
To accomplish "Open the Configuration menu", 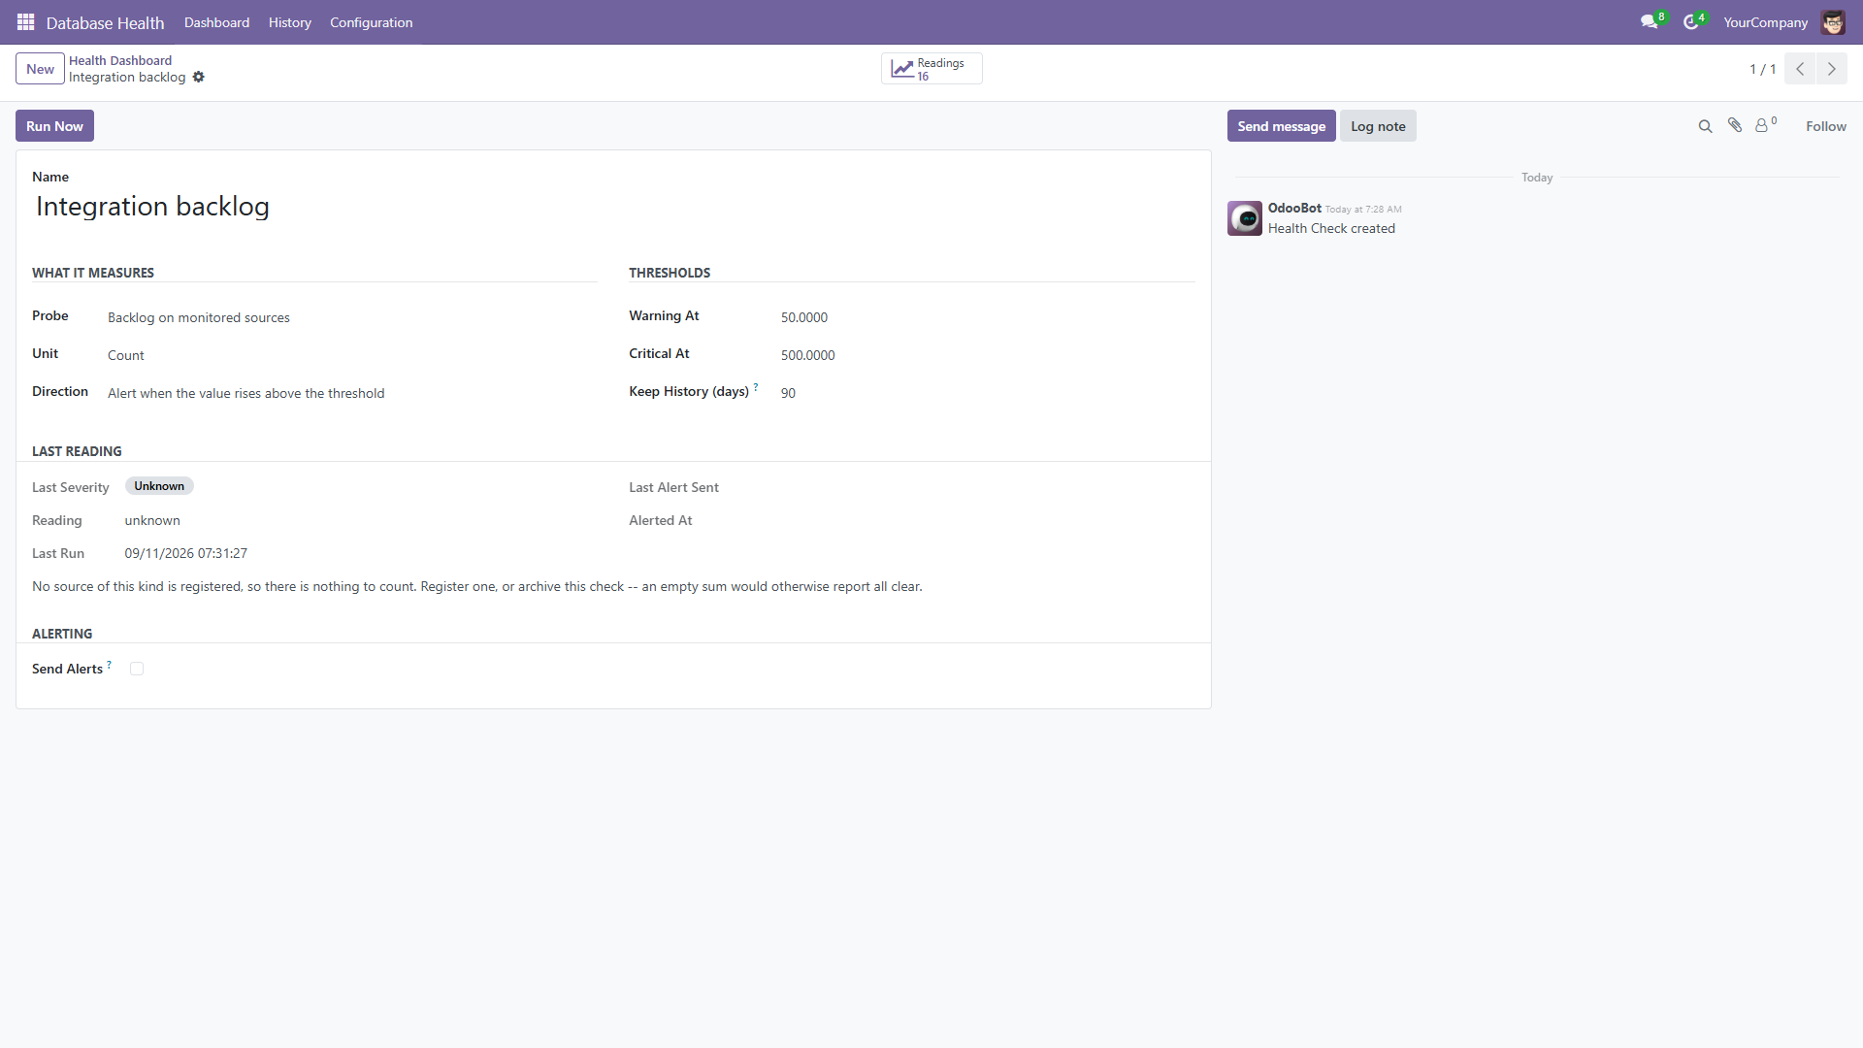I will point(371,22).
